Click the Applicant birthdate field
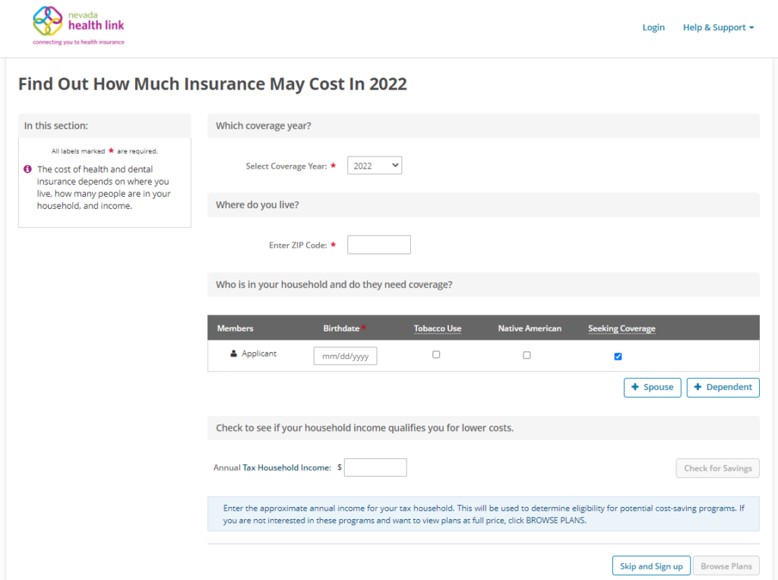 [346, 356]
